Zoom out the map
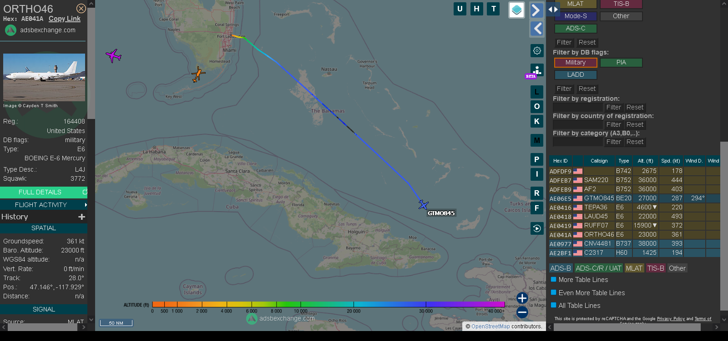 [522, 312]
